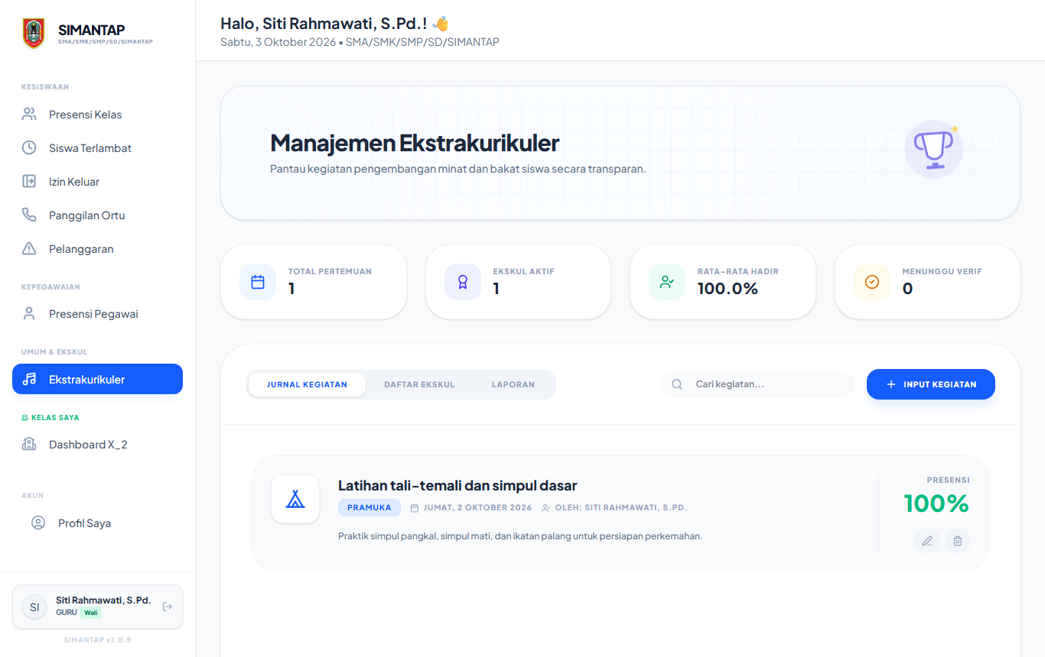Navigate to Panggilan Ortu

point(97,215)
